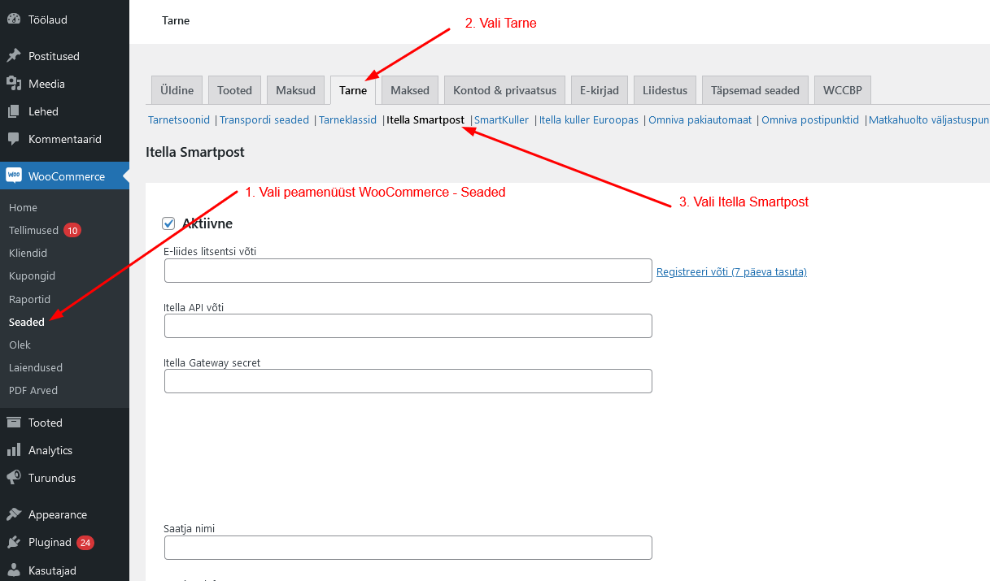Click the Turundus megaphone icon
Screen dimensions: 990x581
coord(14,478)
